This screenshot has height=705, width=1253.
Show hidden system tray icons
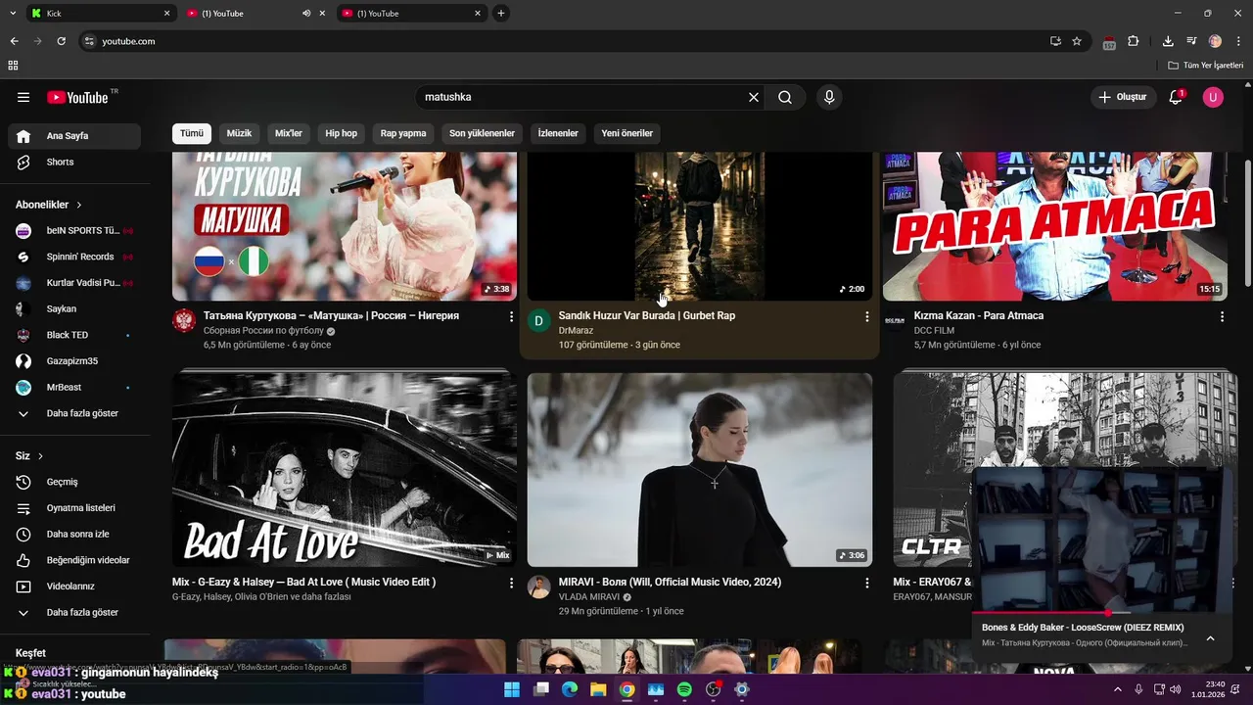1118,689
